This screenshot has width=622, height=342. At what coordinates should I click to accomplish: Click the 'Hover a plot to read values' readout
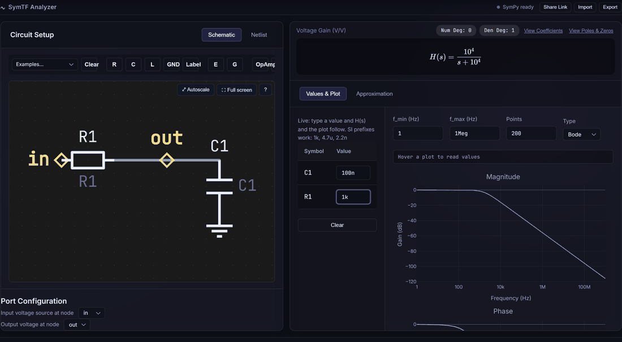click(x=503, y=157)
